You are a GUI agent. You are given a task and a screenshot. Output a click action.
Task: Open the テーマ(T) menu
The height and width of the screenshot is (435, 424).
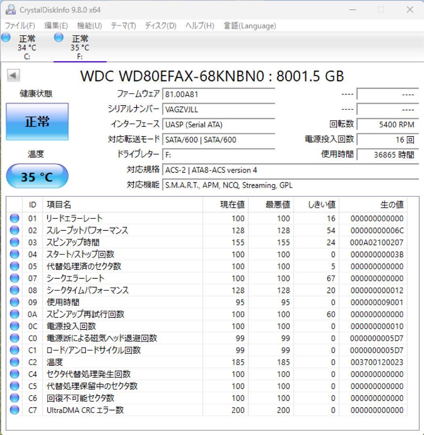(123, 26)
